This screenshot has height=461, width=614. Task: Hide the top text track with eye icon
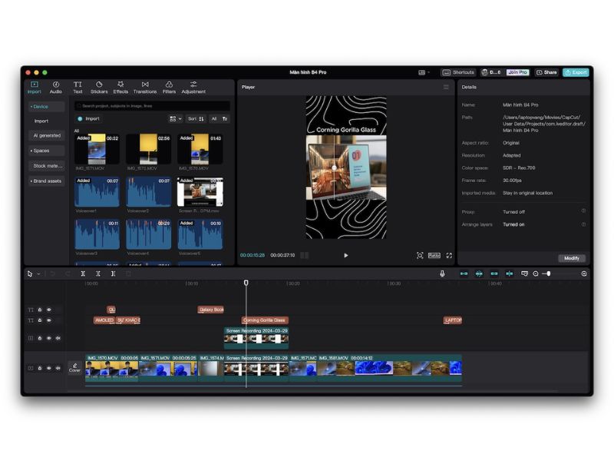[49, 310]
